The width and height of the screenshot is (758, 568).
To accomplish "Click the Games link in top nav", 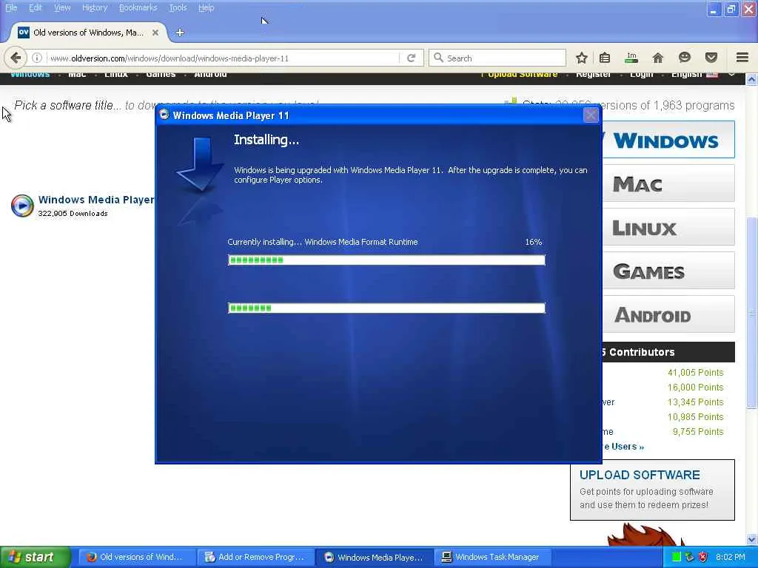I will [x=161, y=75].
